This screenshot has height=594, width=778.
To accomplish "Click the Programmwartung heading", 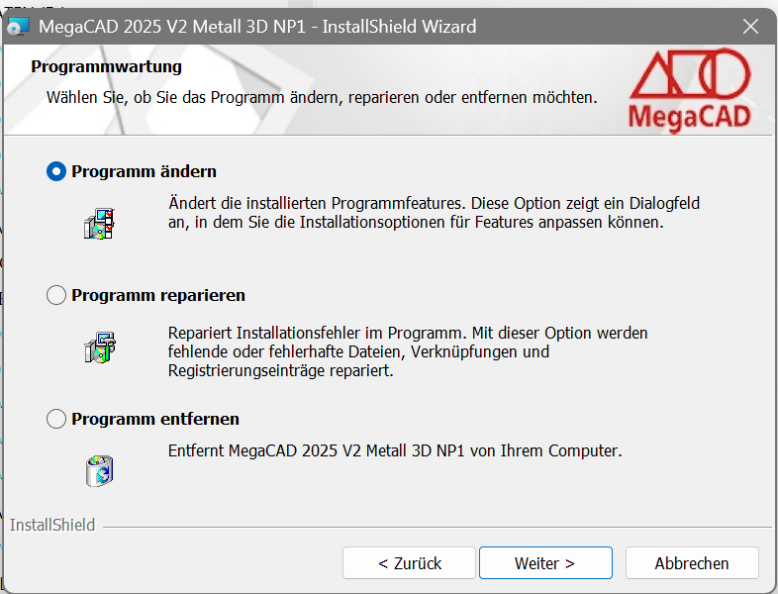I will (106, 67).
